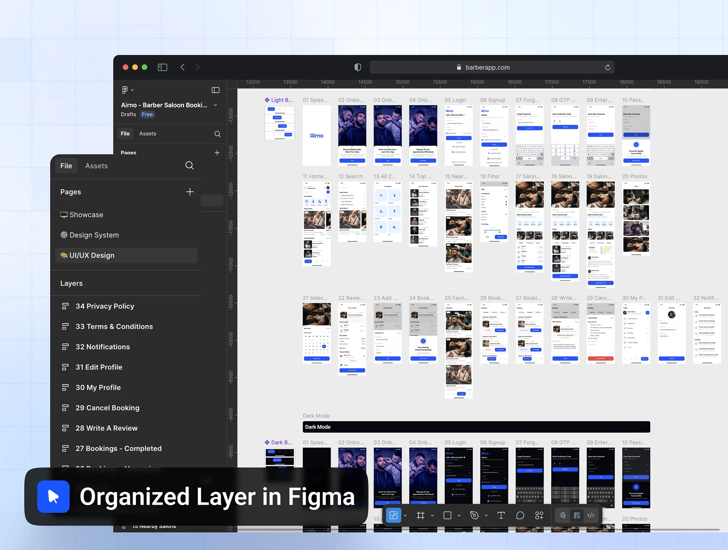Select the Comment tool
Screen dimensions: 728x550
[520, 515]
